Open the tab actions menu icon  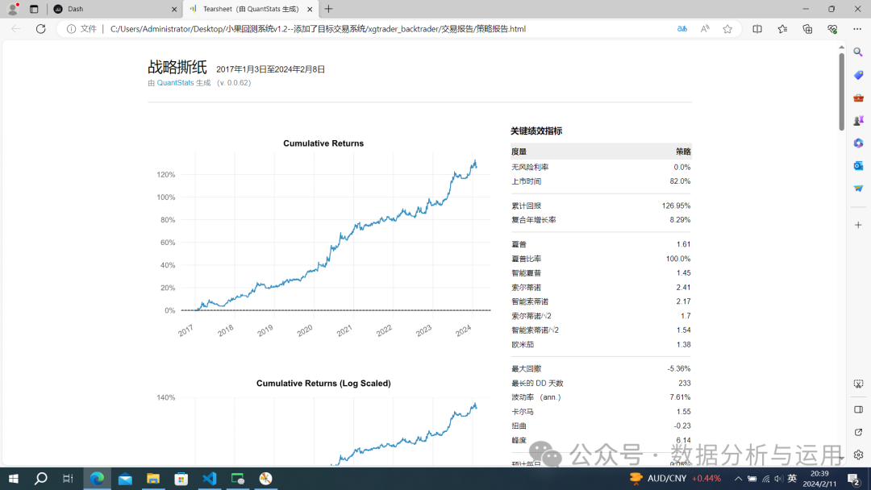pos(34,9)
